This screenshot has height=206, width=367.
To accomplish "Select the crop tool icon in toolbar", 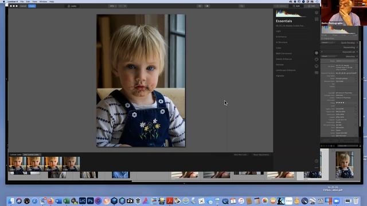I will (241, 6).
